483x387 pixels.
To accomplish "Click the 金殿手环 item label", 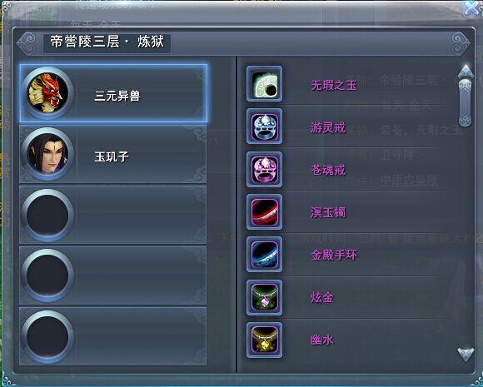I will point(334,255).
